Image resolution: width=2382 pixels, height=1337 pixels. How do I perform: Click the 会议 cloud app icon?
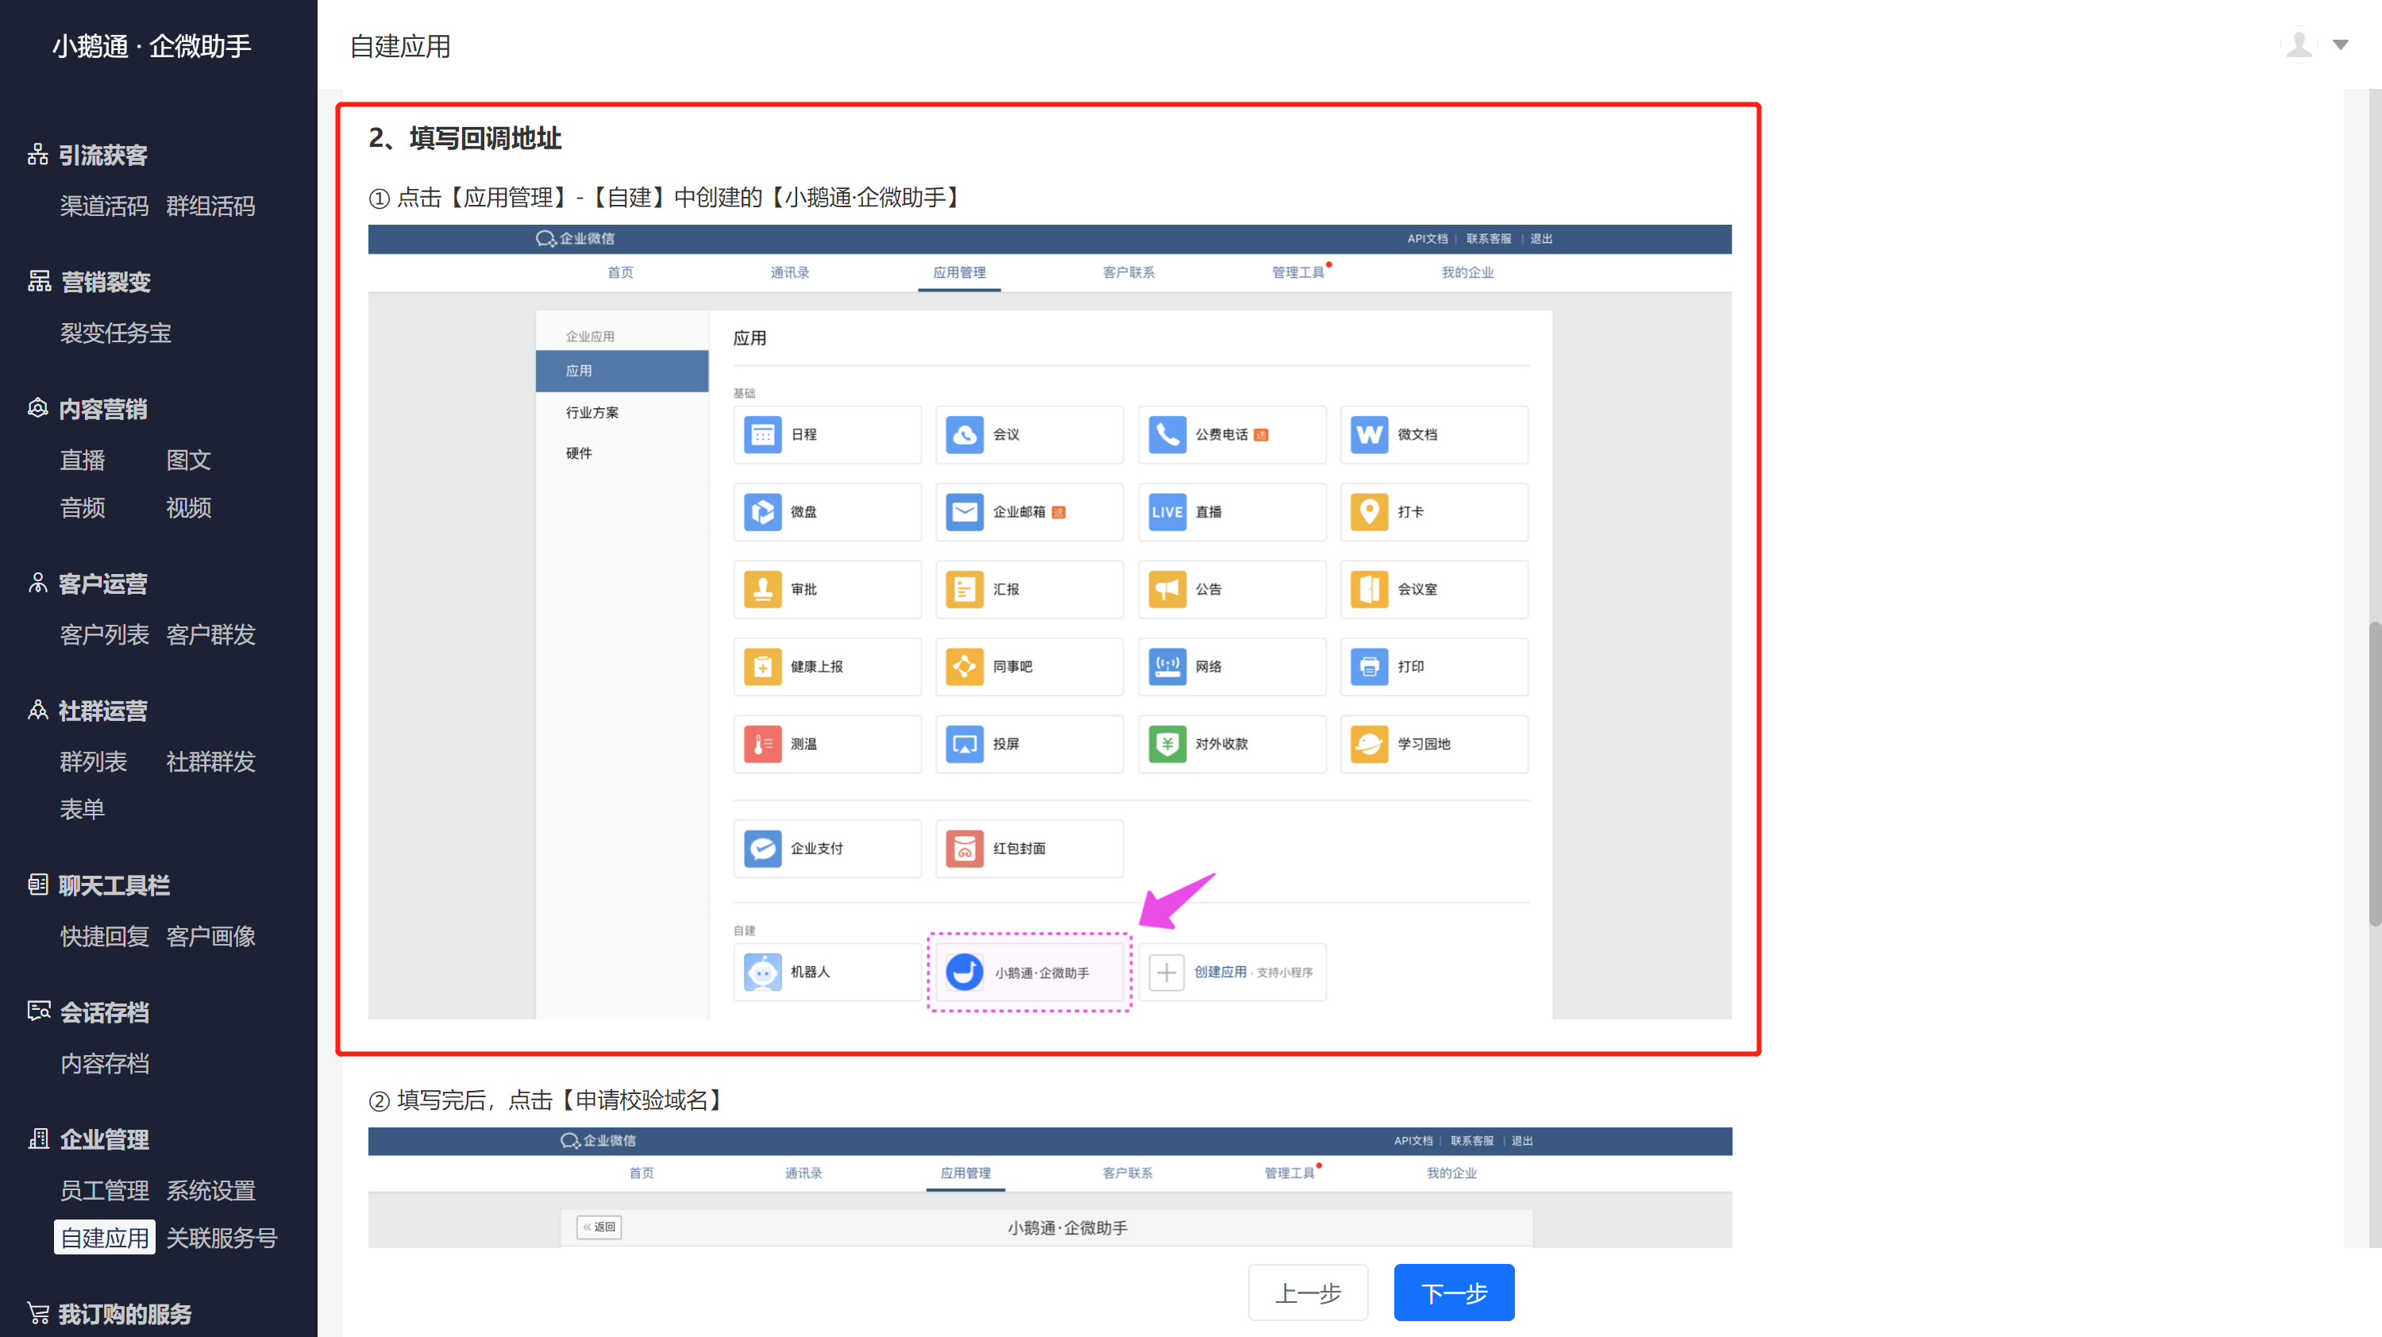tap(965, 433)
